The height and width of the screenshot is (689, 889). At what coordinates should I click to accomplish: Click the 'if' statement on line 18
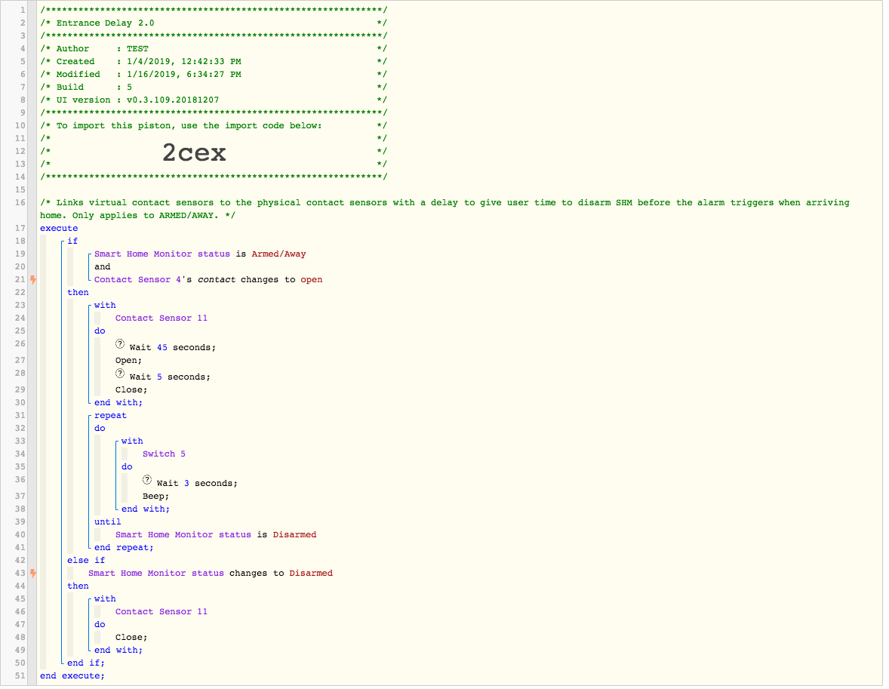(72, 241)
